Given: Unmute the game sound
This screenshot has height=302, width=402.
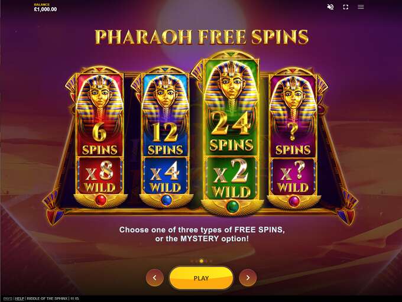Looking at the screenshot, I should tap(330, 7).
